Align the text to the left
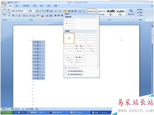This screenshot has height=115, width=154. (55, 16)
